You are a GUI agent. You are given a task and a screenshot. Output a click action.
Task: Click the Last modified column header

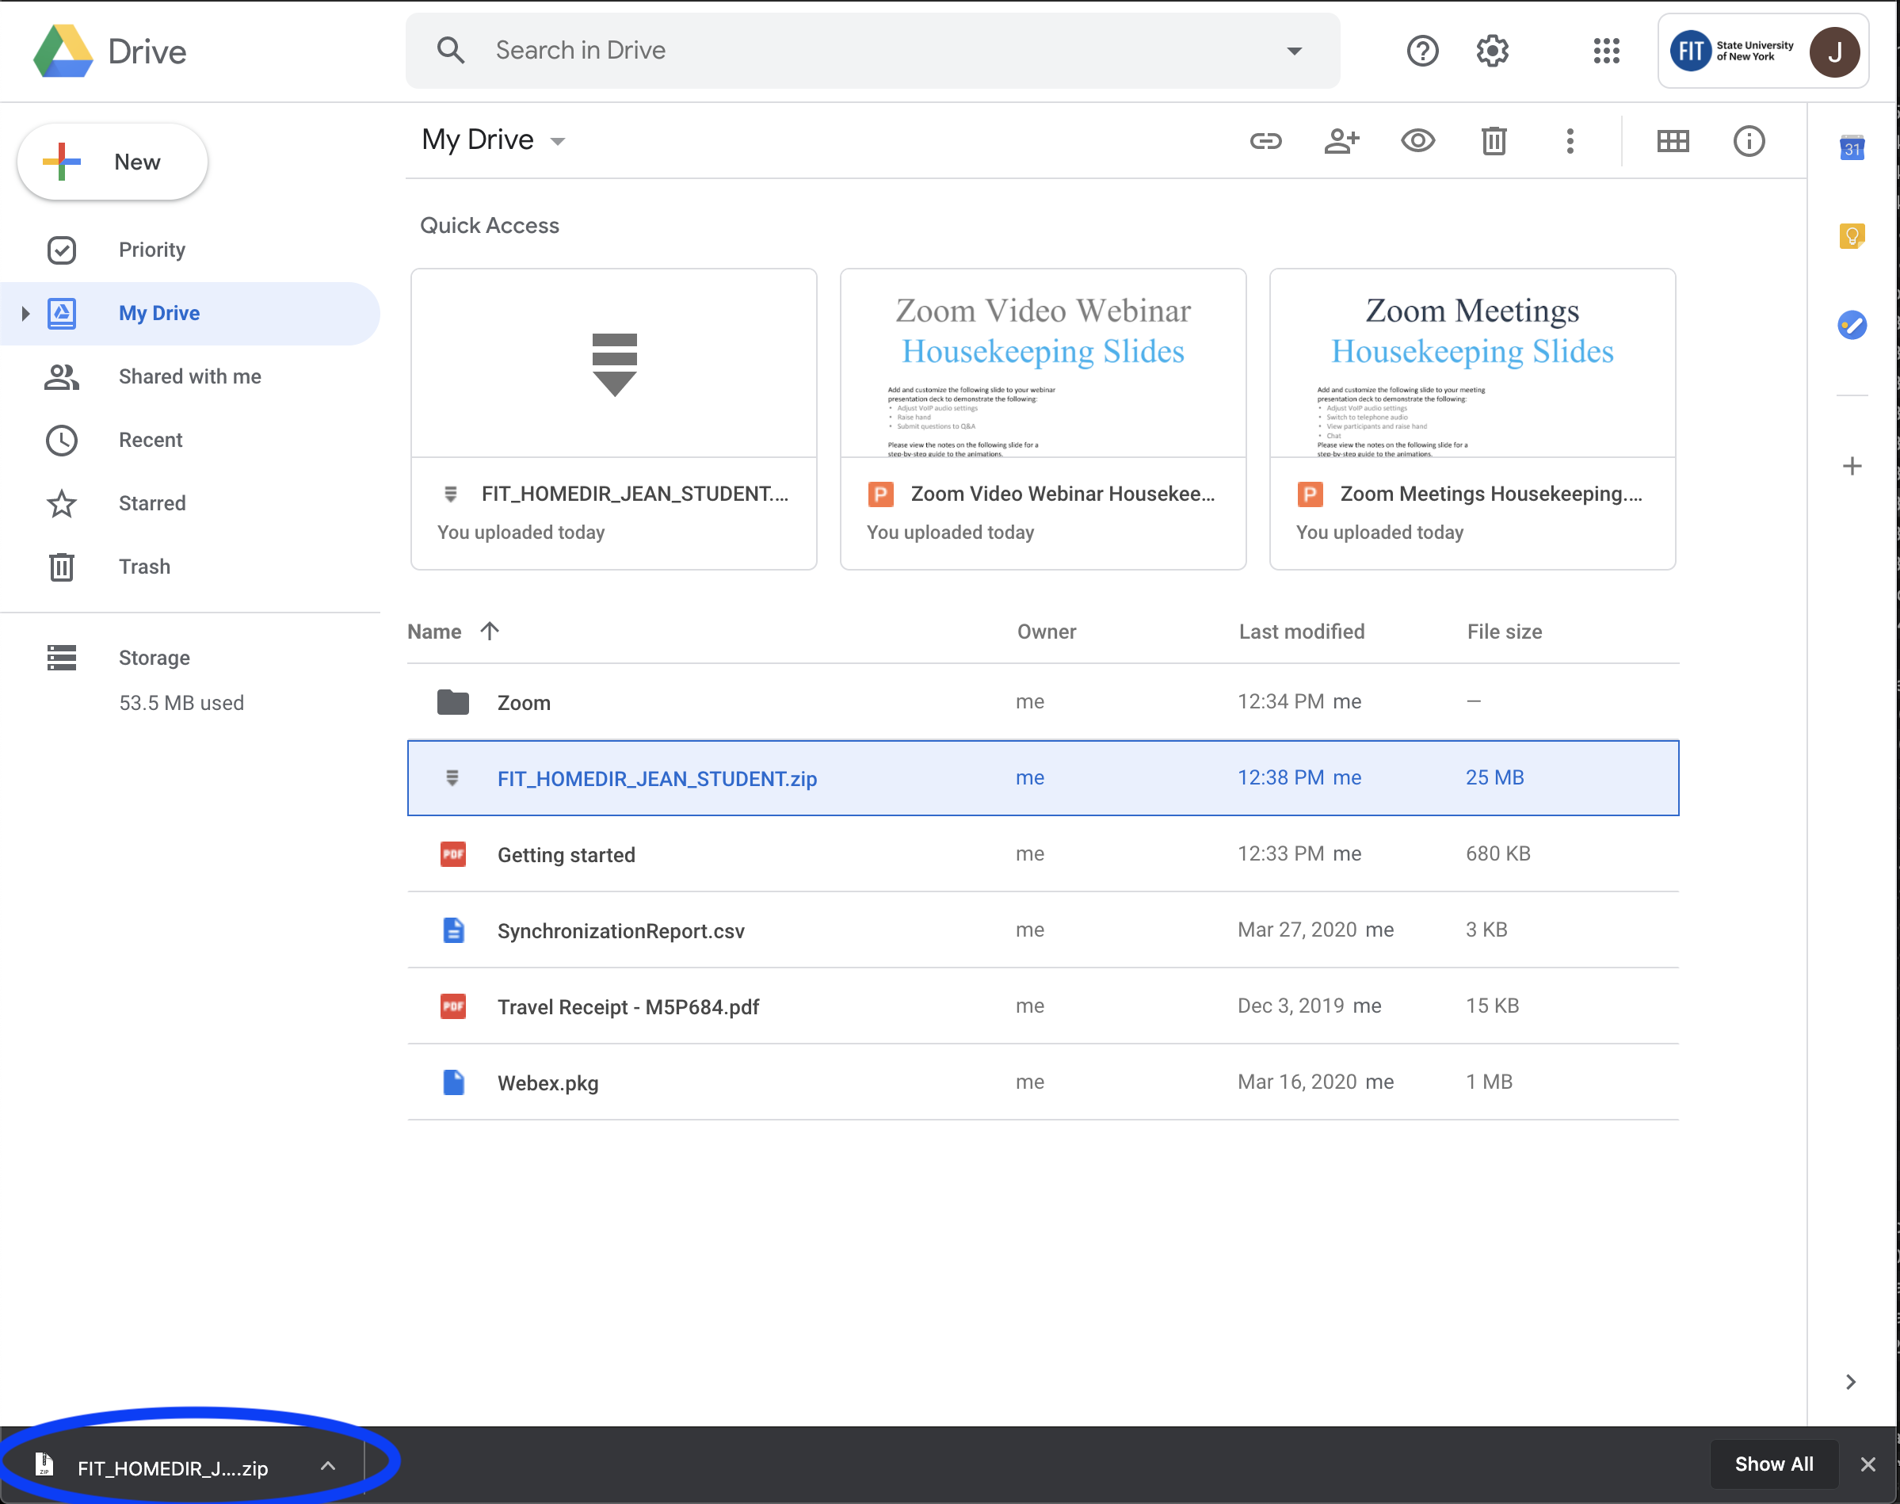(1301, 632)
